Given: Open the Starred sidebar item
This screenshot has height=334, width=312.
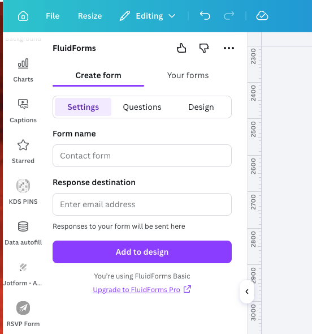Looking at the screenshot, I should (x=23, y=152).
